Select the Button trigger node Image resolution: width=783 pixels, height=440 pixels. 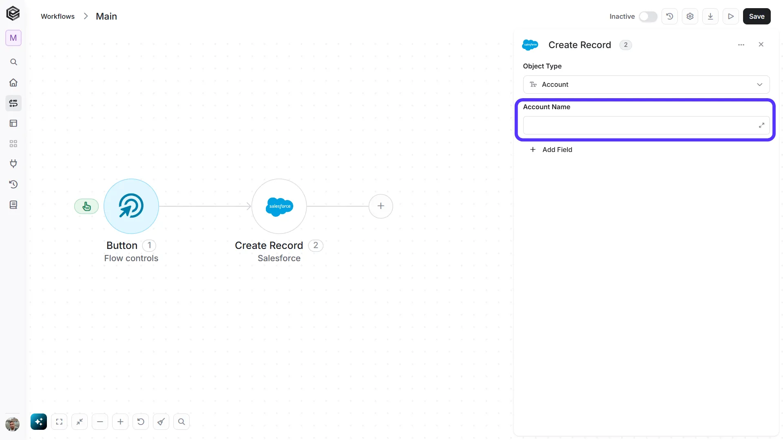(131, 206)
